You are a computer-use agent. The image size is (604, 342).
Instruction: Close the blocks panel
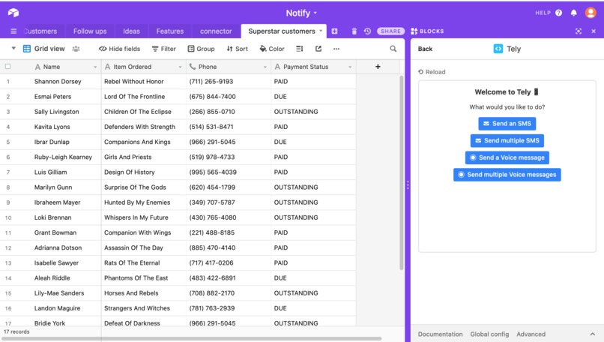click(x=594, y=31)
